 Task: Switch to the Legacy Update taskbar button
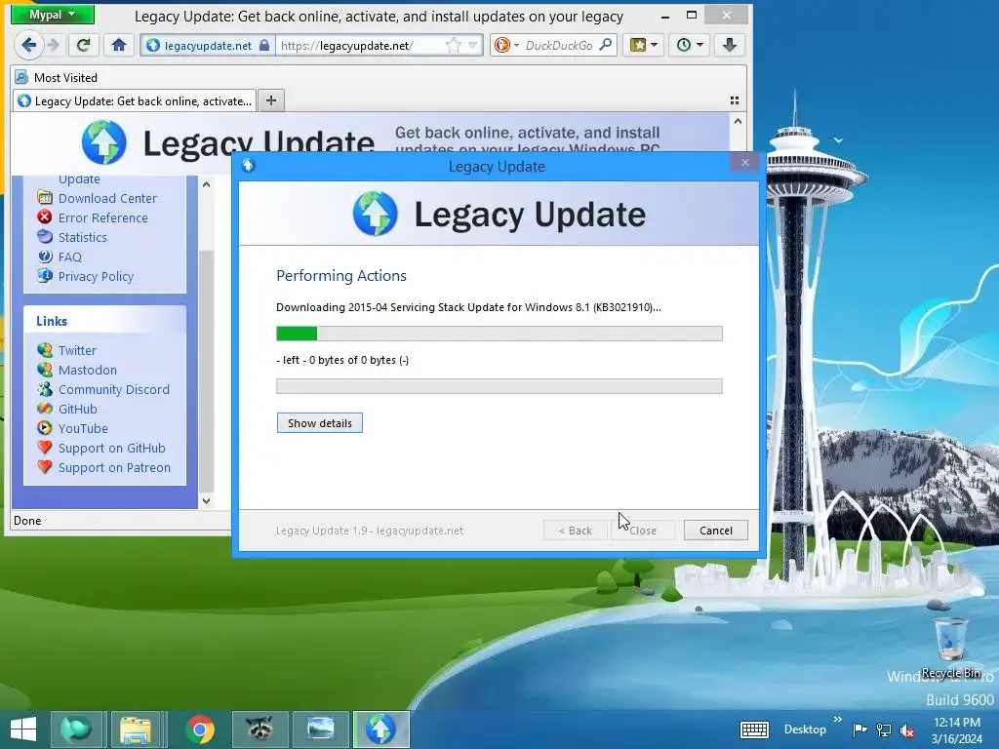point(380,729)
